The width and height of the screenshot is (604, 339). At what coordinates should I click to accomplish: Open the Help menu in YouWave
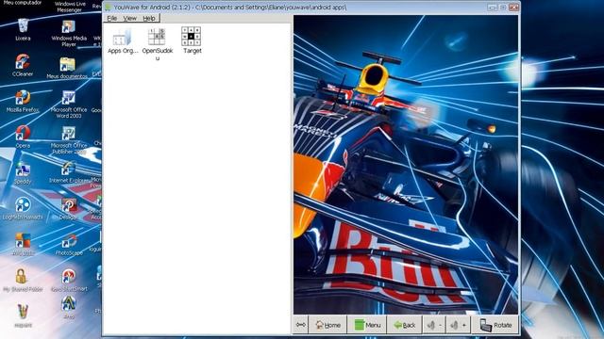pos(149,18)
